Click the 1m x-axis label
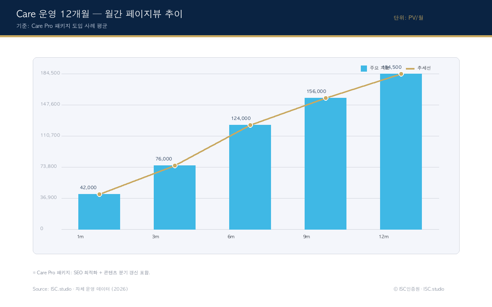The image size is (492, 307). [x=80, y=237]
